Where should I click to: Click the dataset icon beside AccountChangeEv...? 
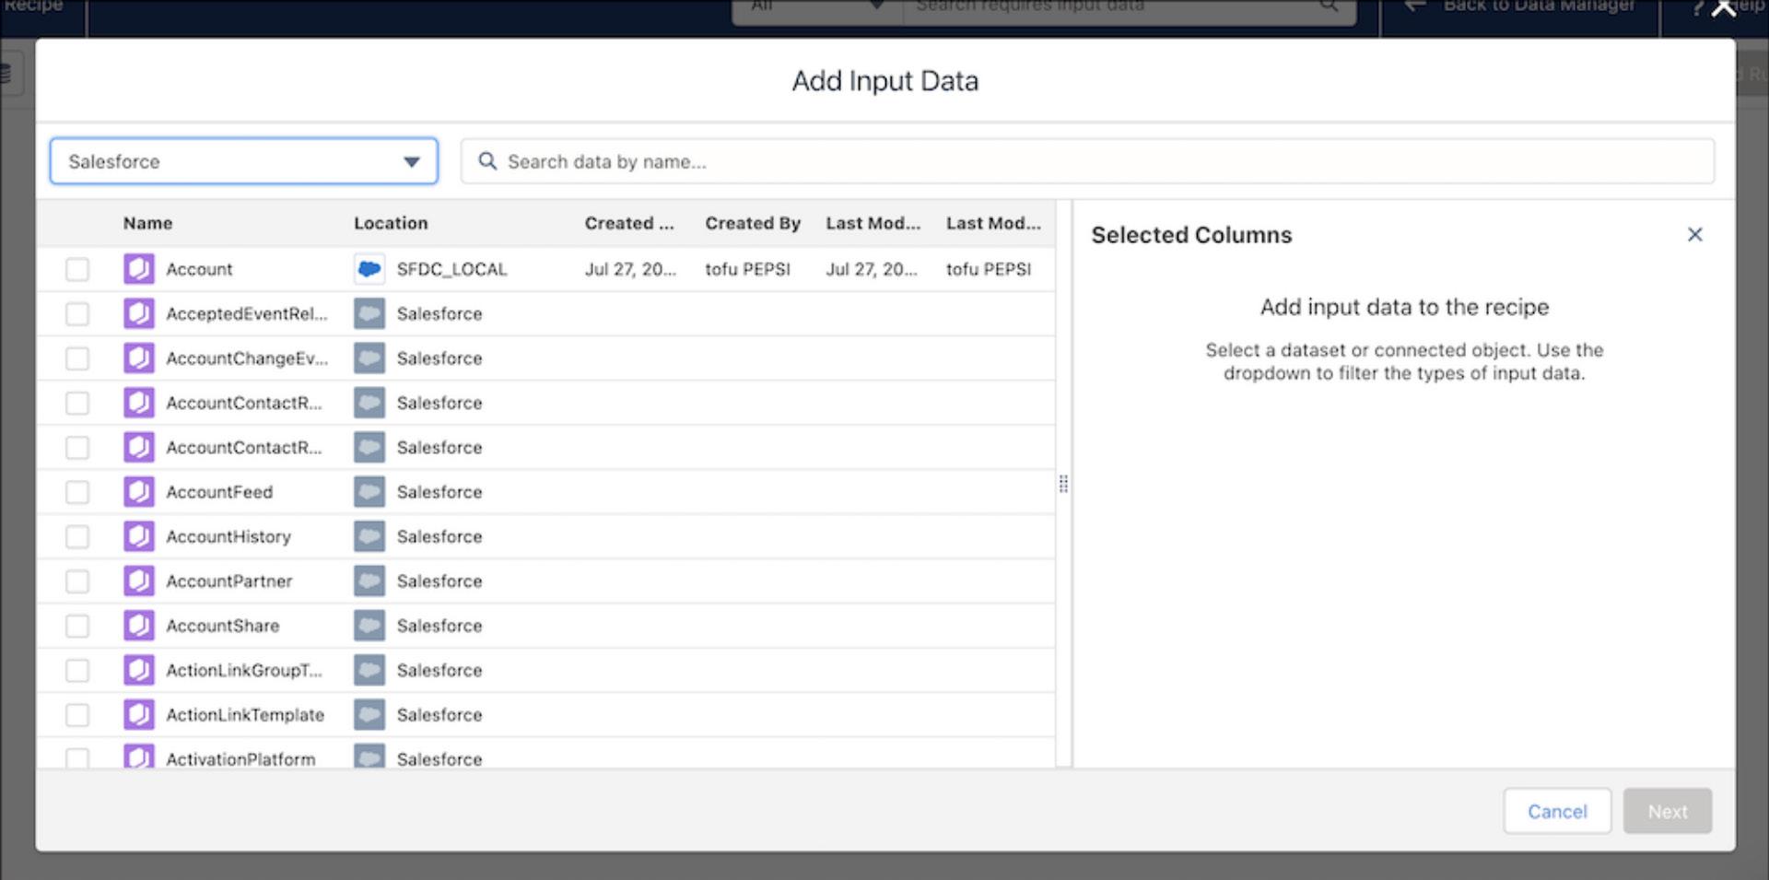point(139,358)
